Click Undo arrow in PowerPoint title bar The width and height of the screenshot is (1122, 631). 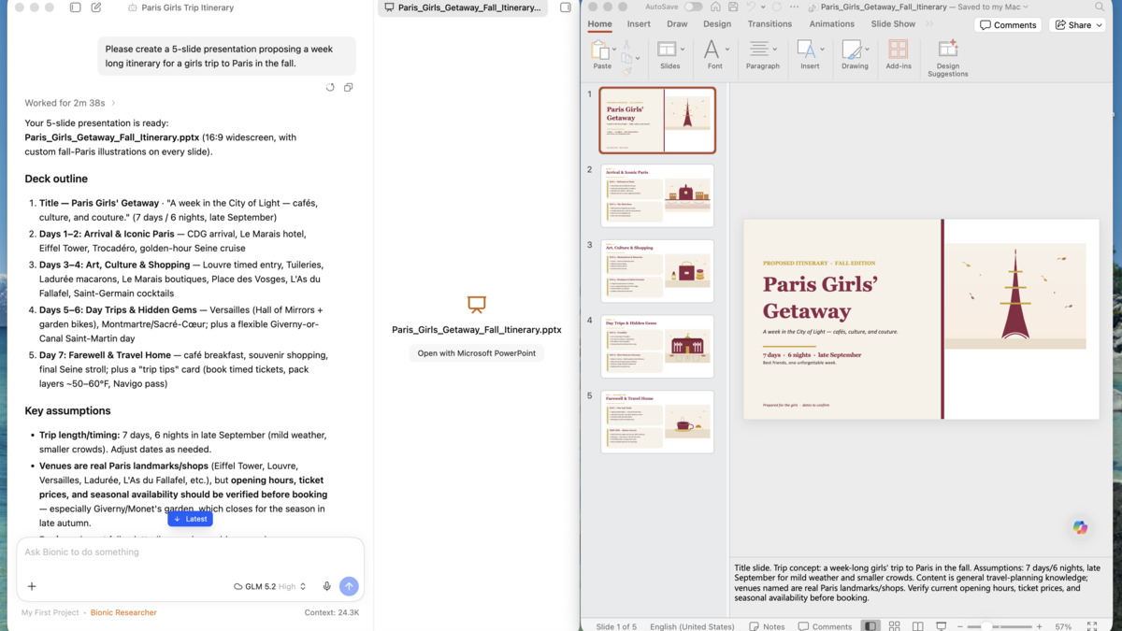pos(750,7)
